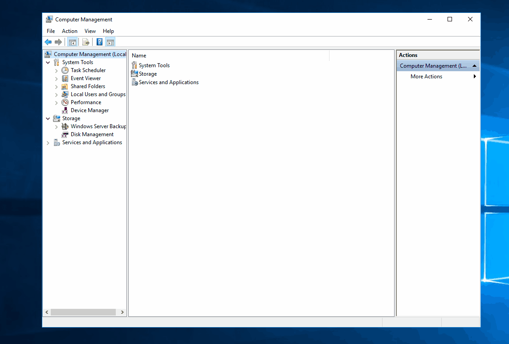The width and height of the screenshot is (509, 344).
Task: Collapse the Storage tree node
Action: 48,118
